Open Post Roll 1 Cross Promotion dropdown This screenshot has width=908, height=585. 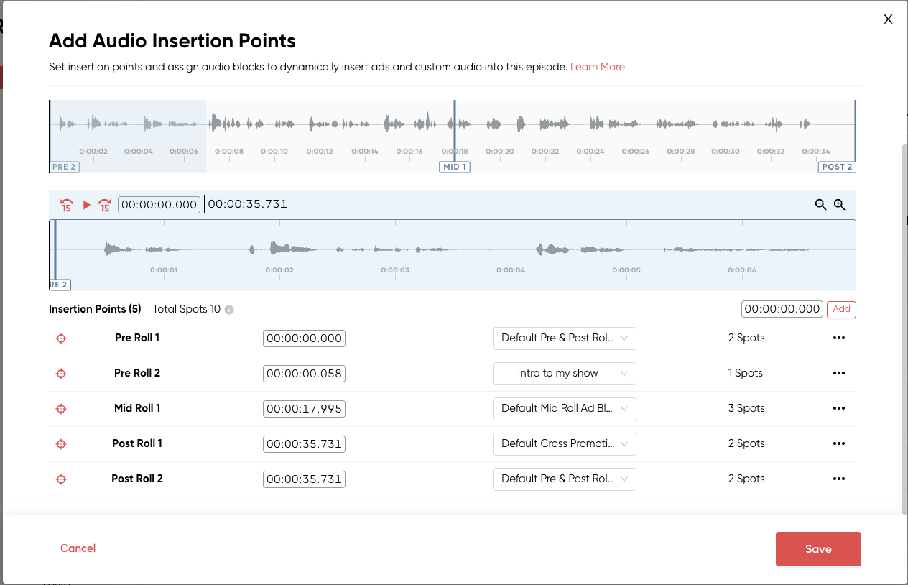pyautogui.click(x=564, y=444)
